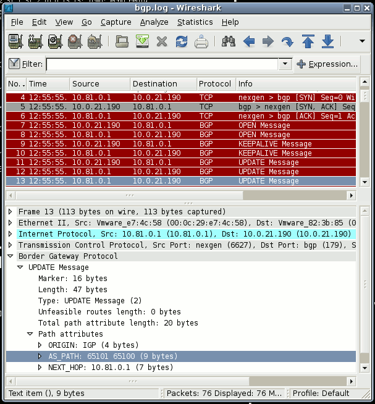Click packet list vertical scrollbar down arrow
The width and height of the screenshot is (375, 404).
click(364, 182)
